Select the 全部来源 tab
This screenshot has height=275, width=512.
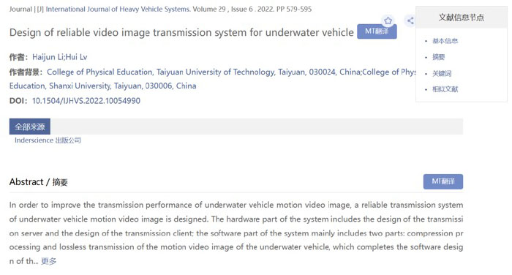click(x=30, y=127)
